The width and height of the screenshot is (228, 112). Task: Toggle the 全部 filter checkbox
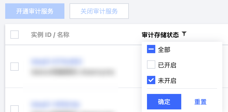point(151,49)
